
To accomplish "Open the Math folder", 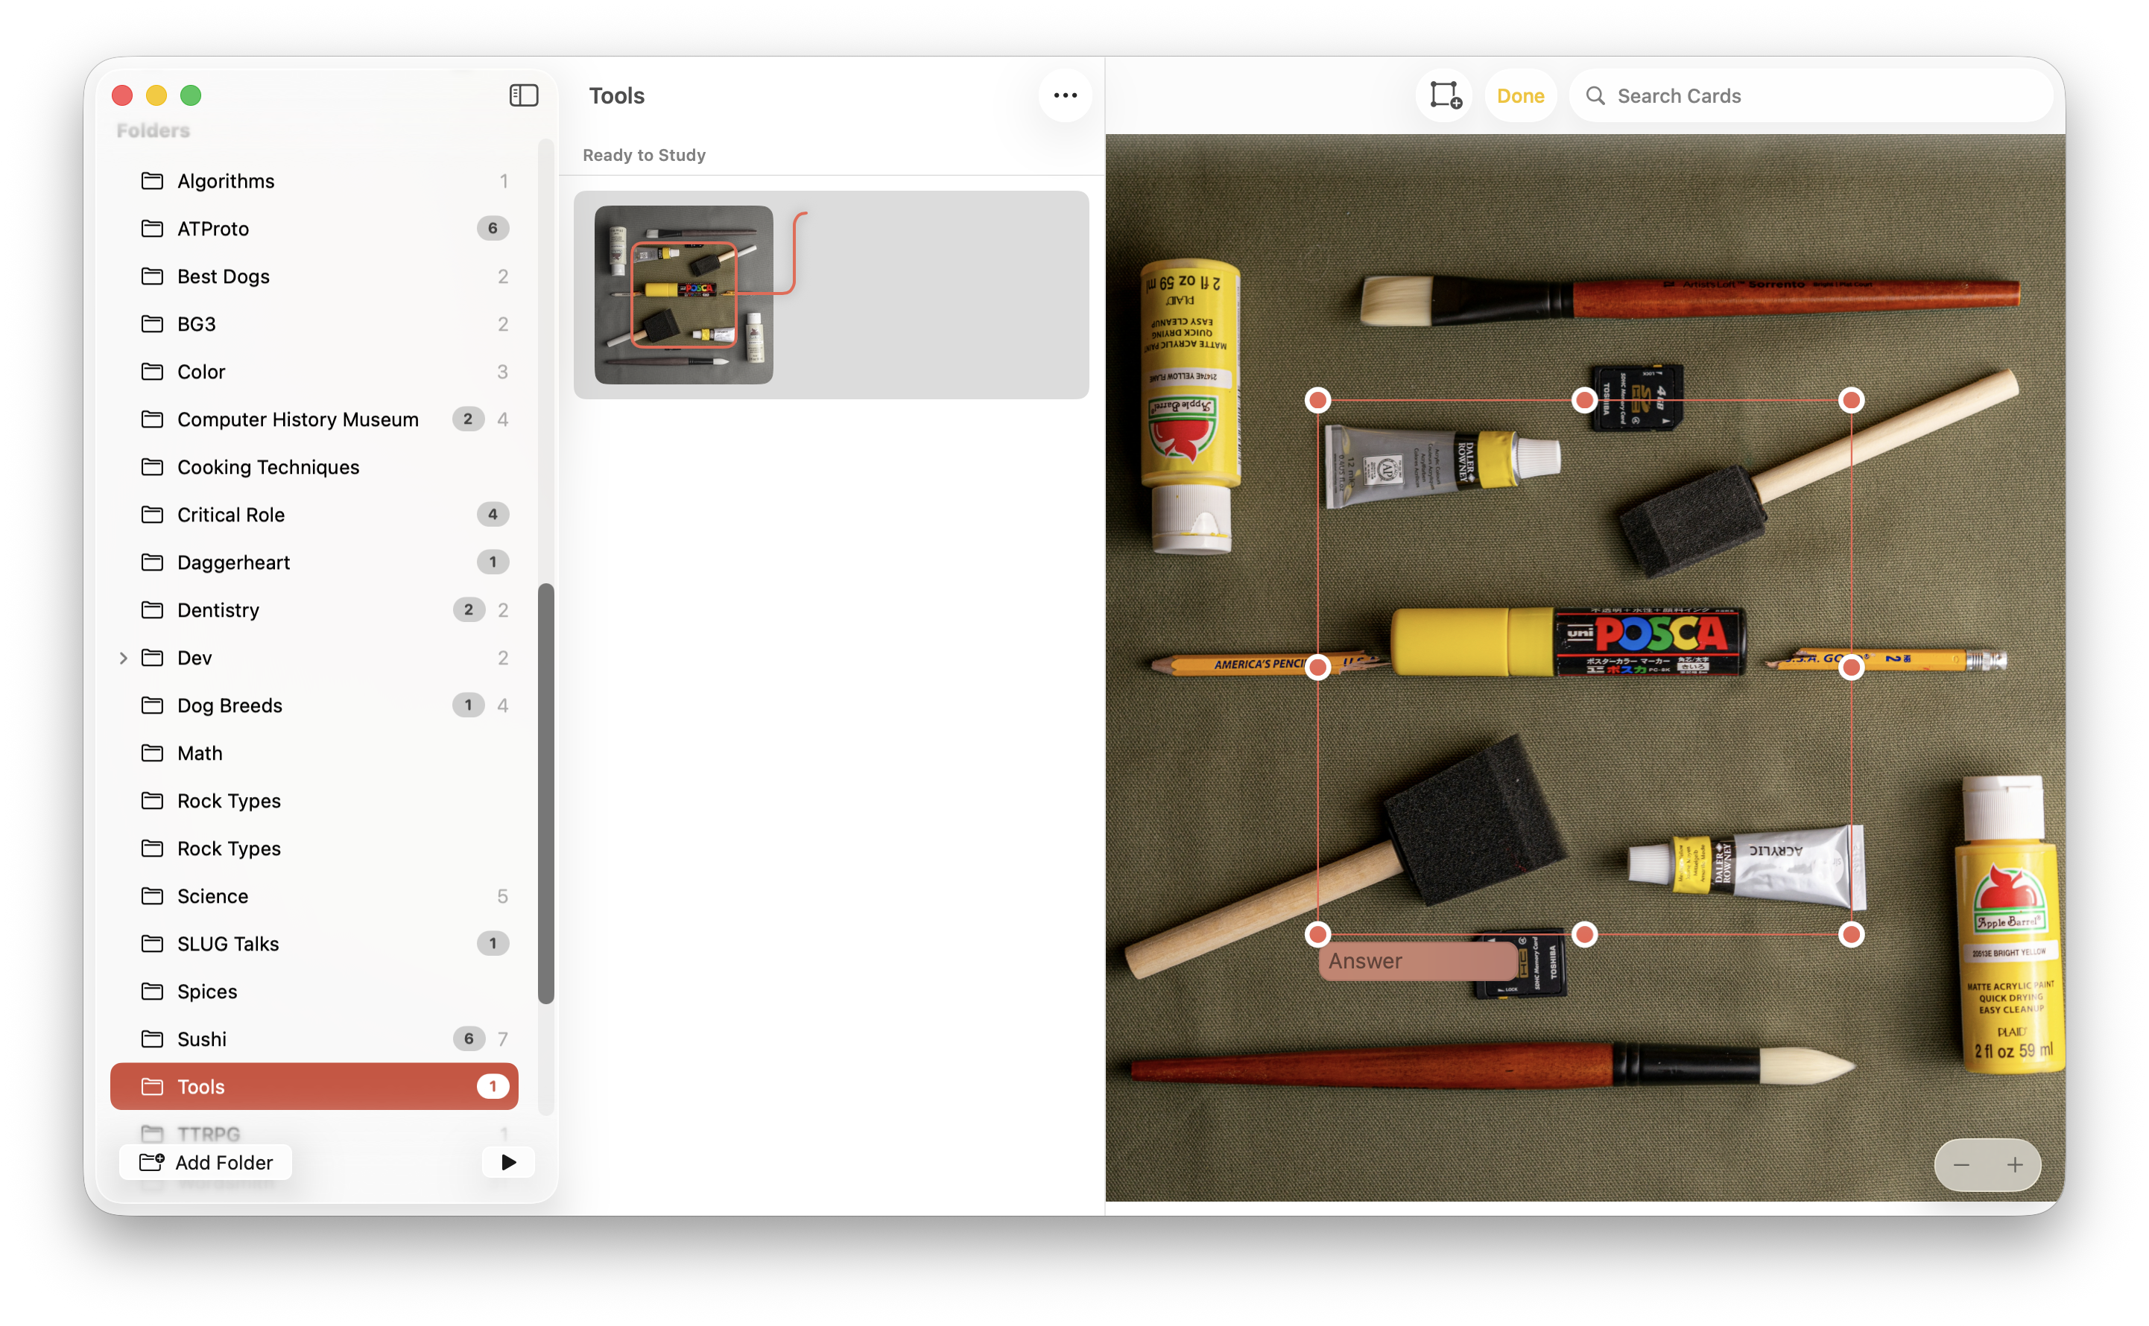I will 314,752.
